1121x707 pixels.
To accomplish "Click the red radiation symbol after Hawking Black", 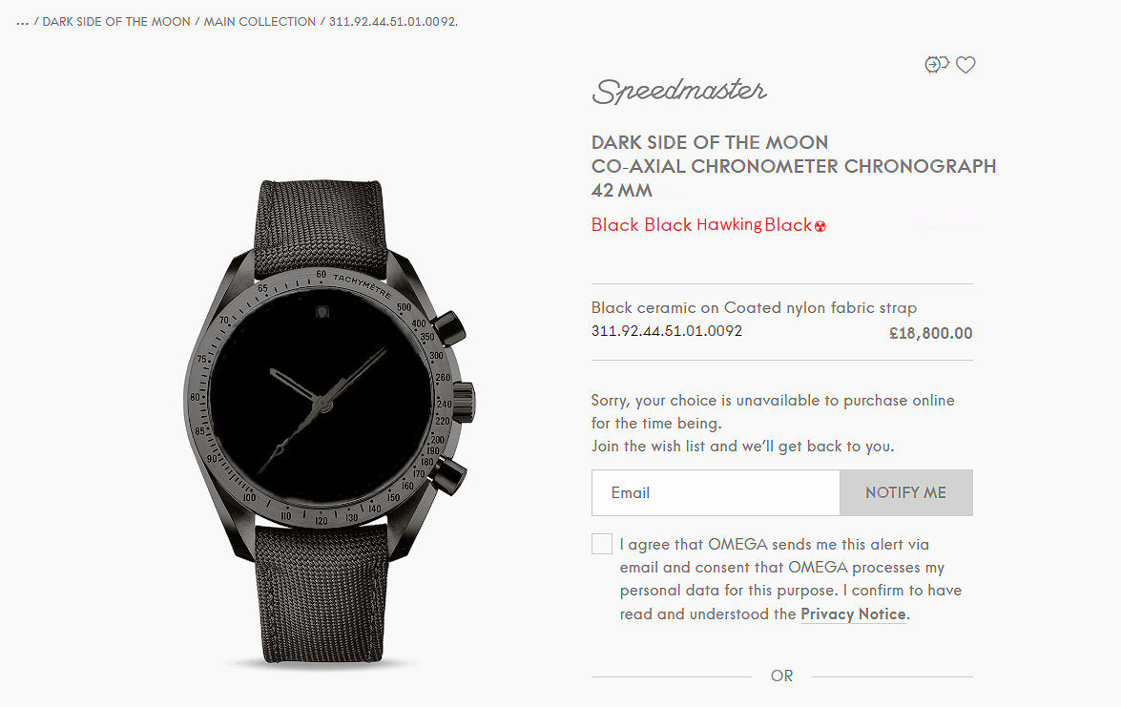I will click(820, 227).
